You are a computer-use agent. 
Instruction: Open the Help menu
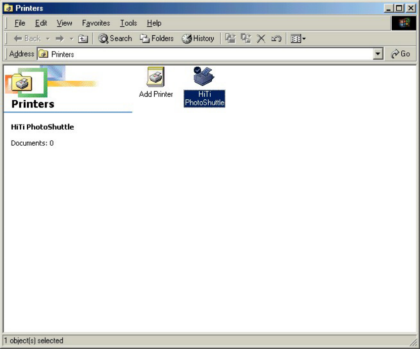tap(154, 23)
